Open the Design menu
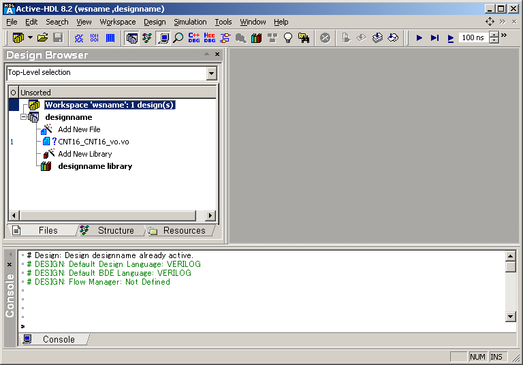 pyautogui.click(x=155, y=22)
